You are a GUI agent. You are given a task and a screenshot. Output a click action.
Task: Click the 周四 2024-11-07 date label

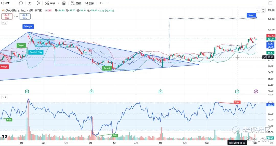(x=237, y=143)
